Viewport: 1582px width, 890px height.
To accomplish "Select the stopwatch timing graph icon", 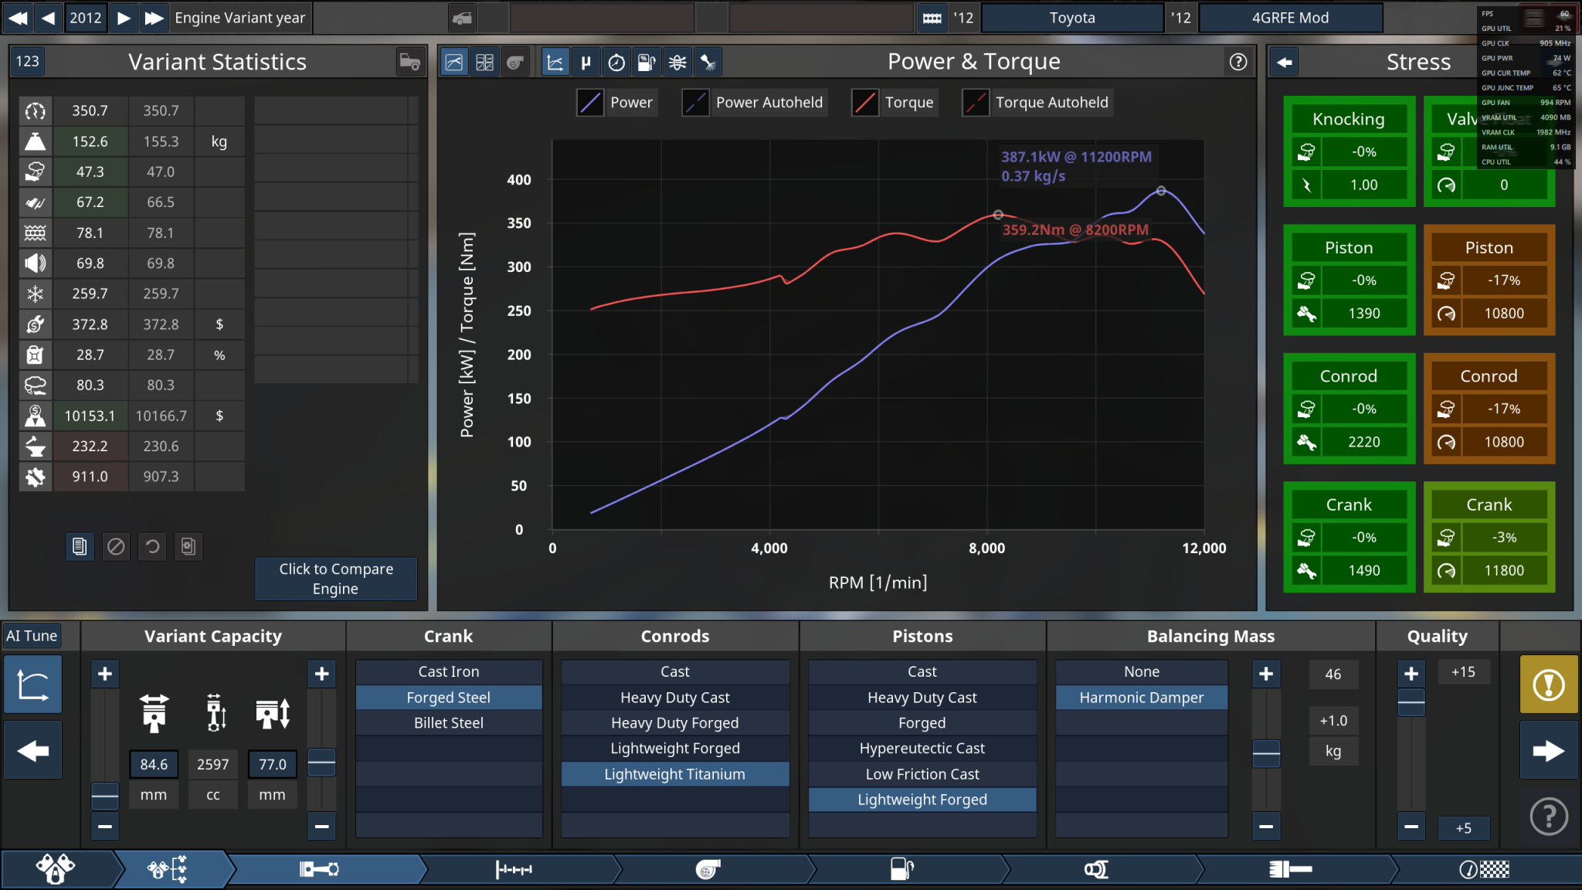I will tap(616, 63).
